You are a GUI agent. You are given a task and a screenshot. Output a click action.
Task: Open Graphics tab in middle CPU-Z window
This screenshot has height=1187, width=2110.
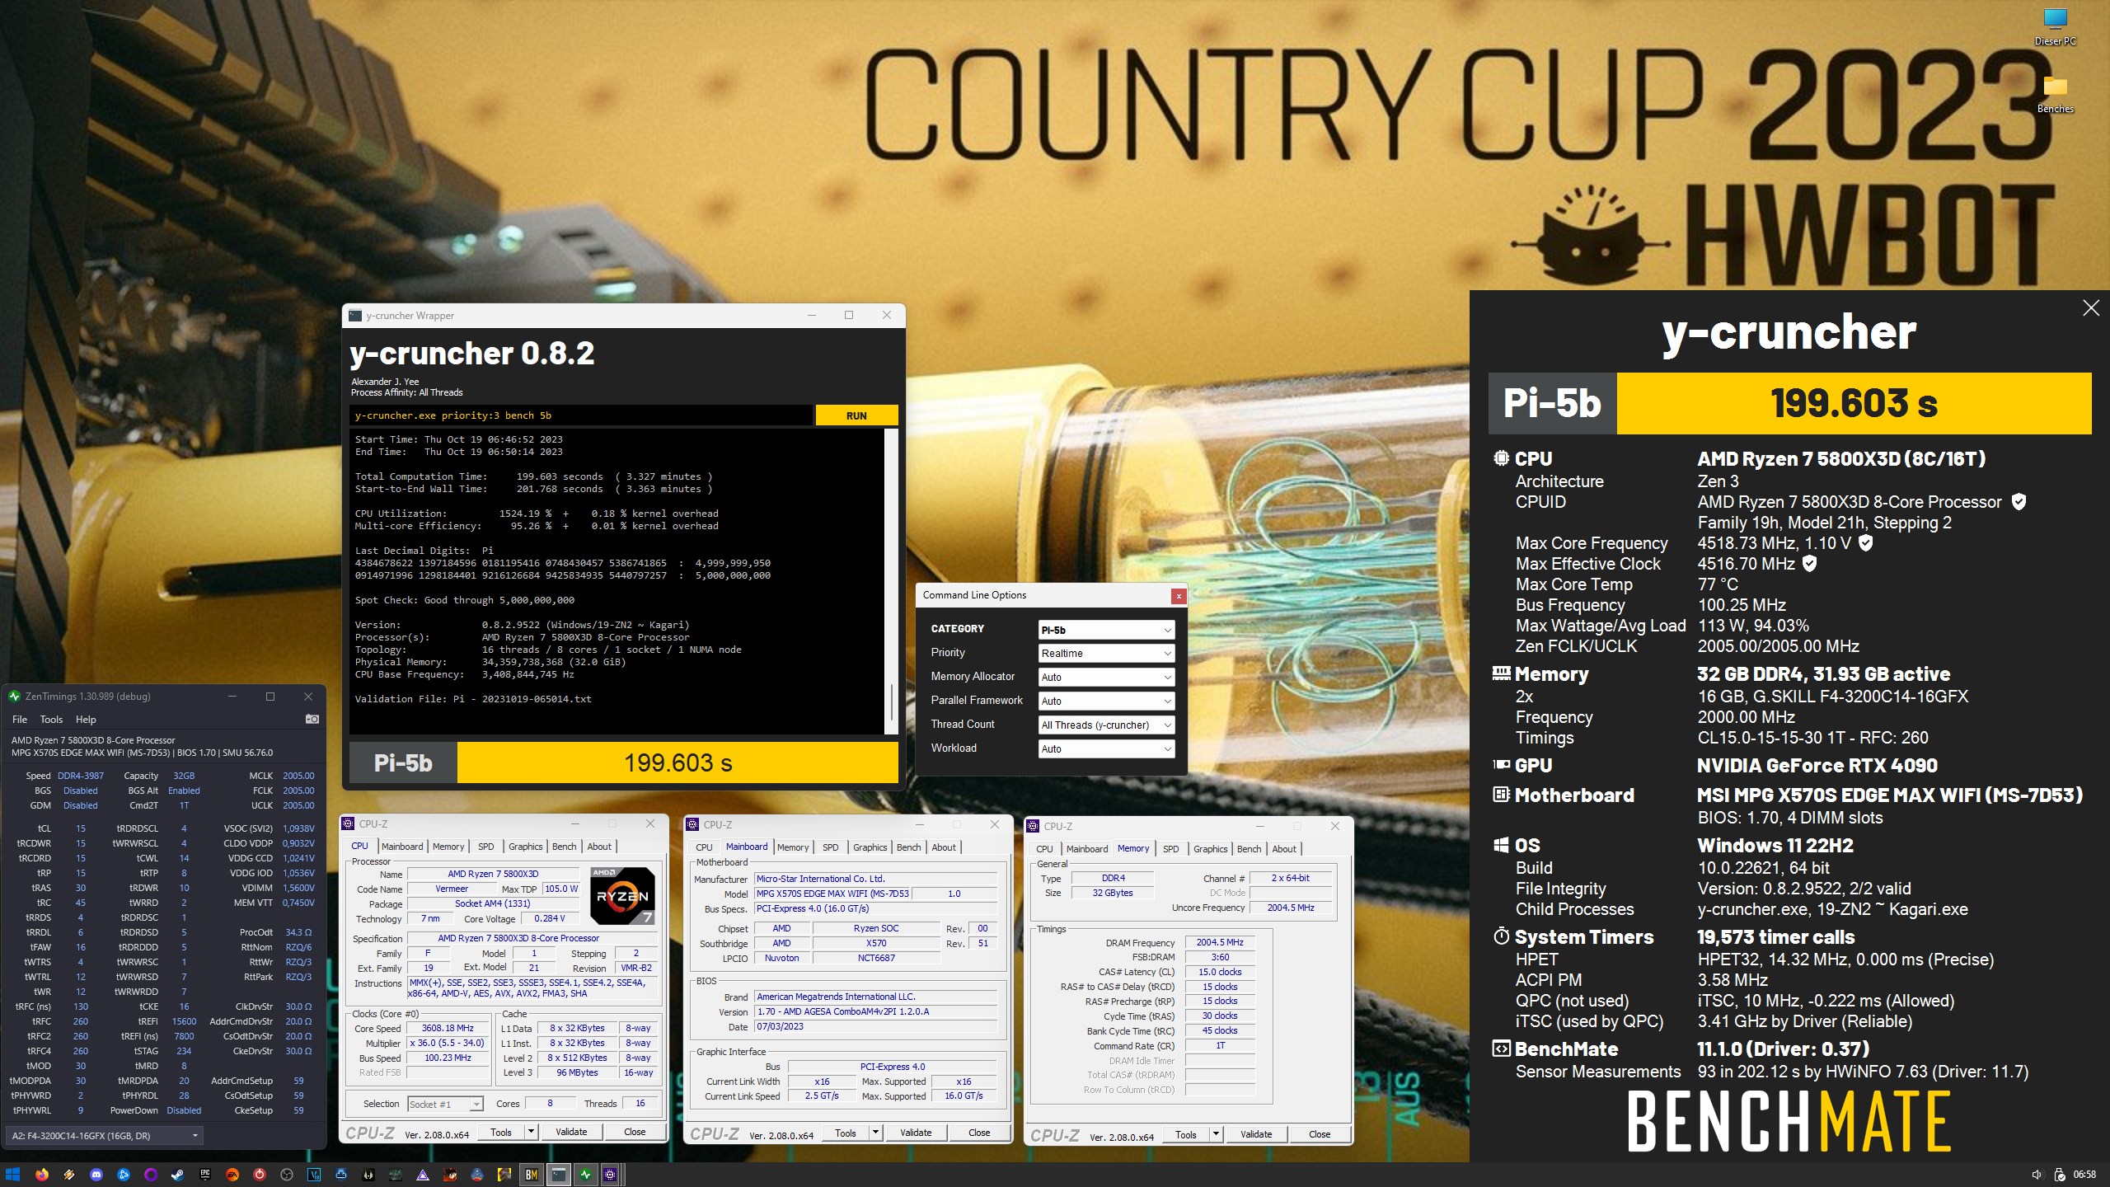[x=870, y=847]
